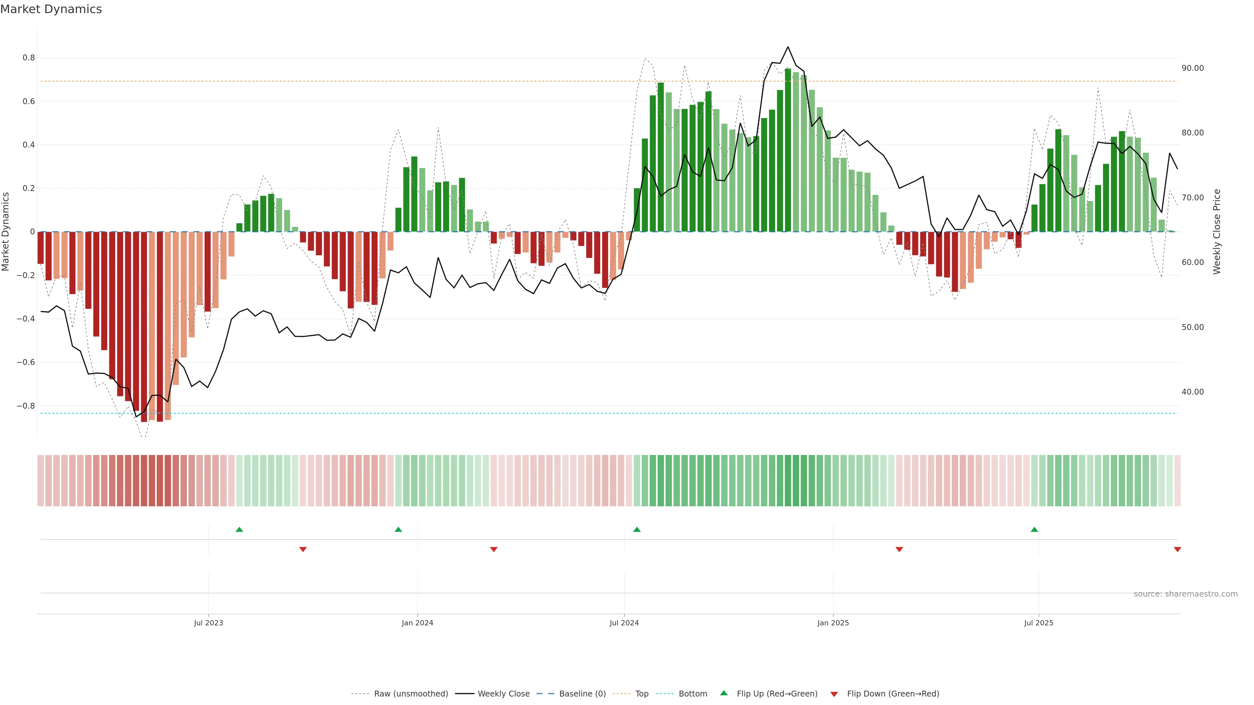
Task: Toggle the Top legend entry
Action: [x=642, y=694]
